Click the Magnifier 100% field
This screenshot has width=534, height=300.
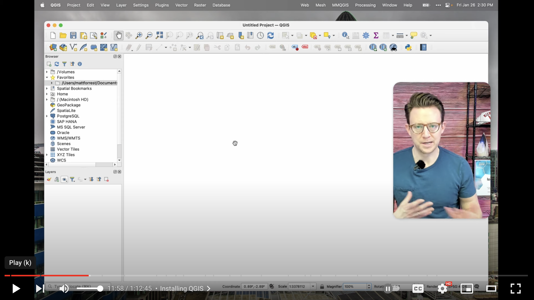(355, 287)
